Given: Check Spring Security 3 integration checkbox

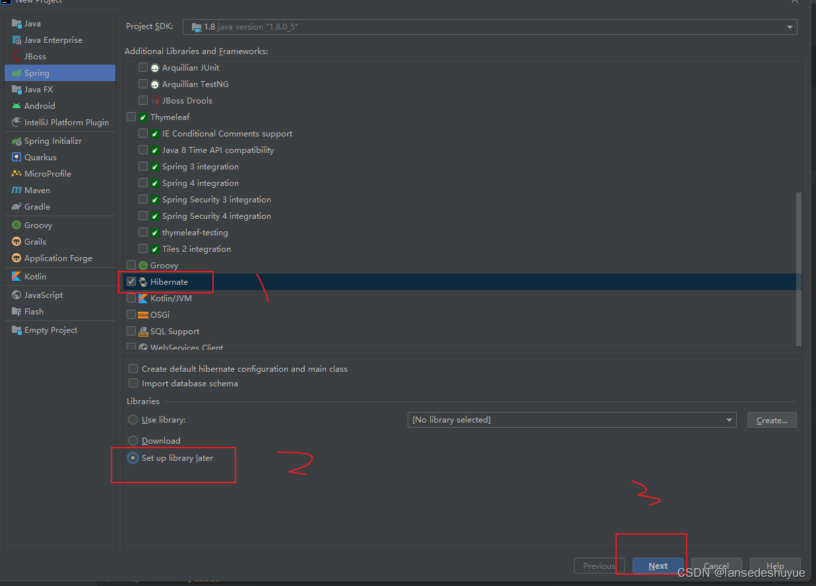Looking at the screenshot, I should click(143, 199).
